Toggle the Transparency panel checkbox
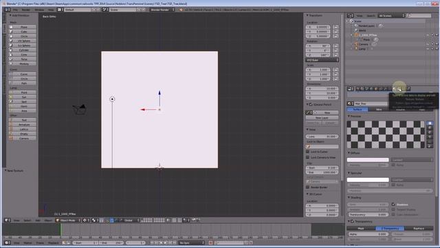440x248 pixels. (353, 222)
